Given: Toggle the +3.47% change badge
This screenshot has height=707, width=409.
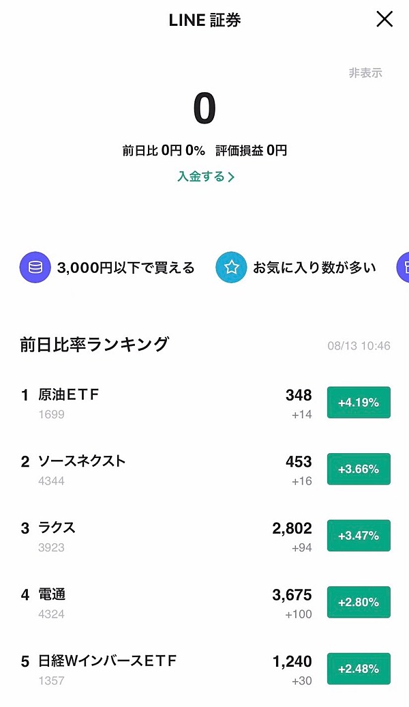Looking at the screenshot, I should tap(359, 536).
